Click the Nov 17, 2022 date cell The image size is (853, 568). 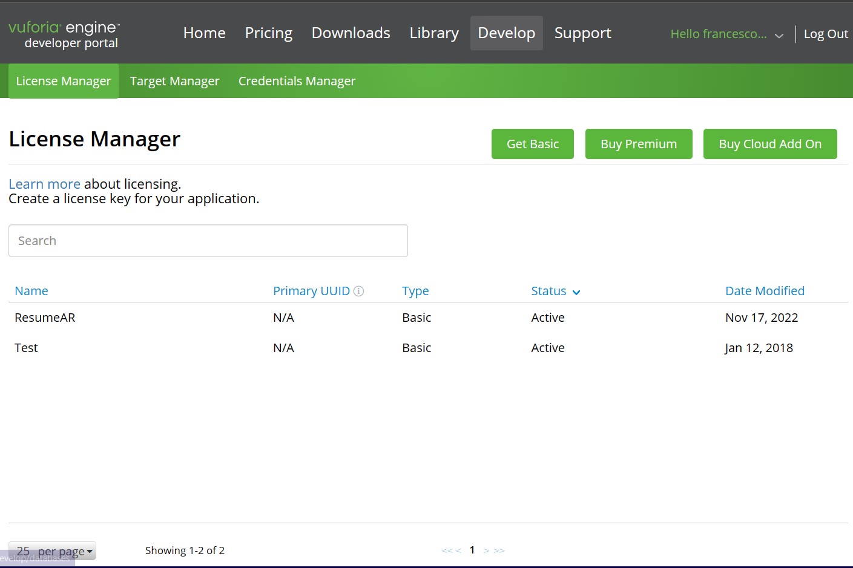pyautogui.click(x=762, y=318)
